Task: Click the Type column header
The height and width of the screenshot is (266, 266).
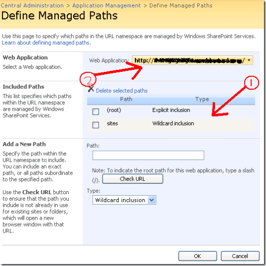Action: [202, 99]
